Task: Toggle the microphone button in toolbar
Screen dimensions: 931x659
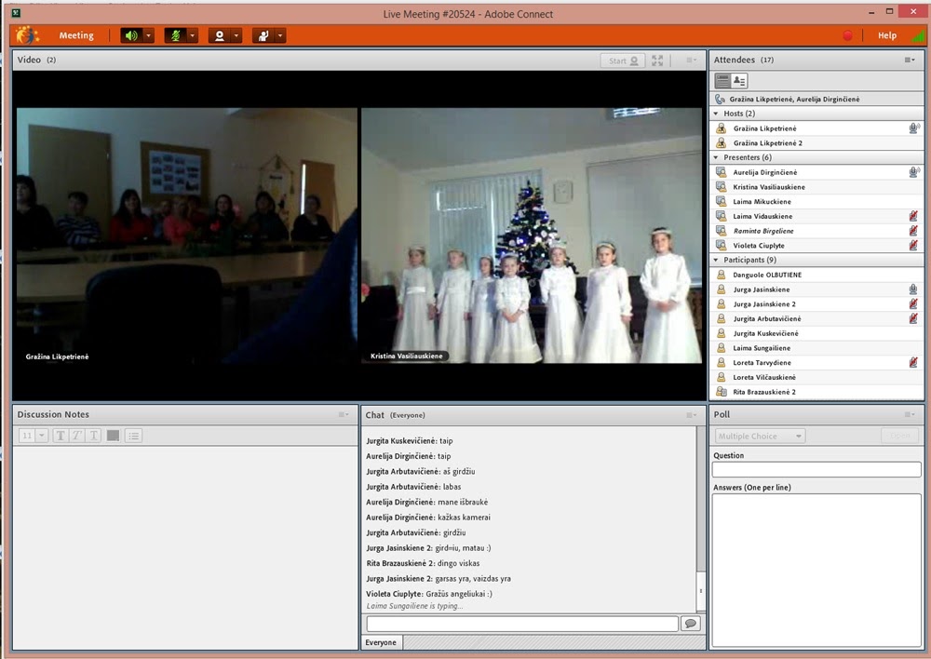Action: click(175, 35)
